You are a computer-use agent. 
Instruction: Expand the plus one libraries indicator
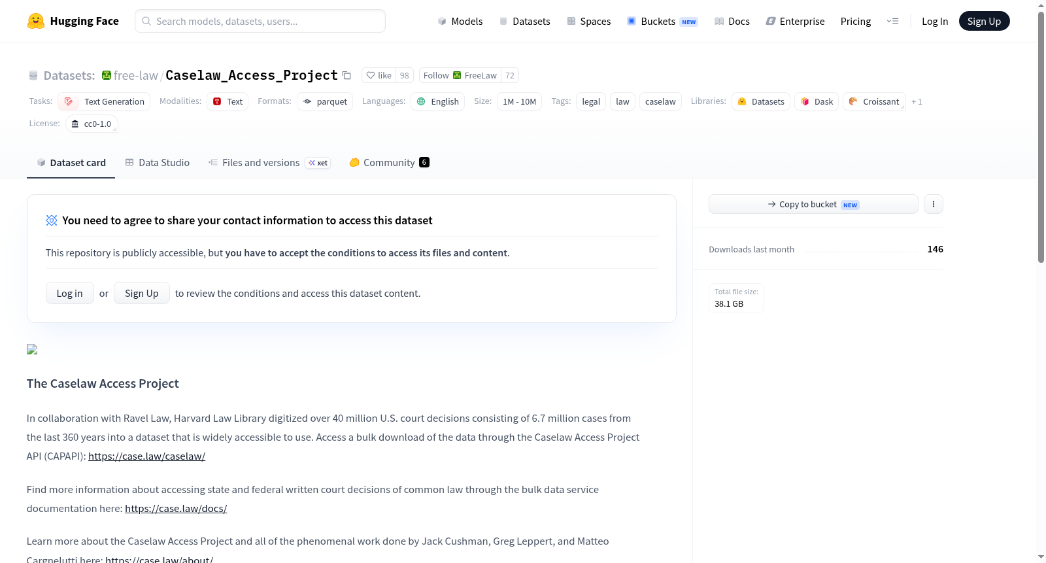[x=917, y=102]
